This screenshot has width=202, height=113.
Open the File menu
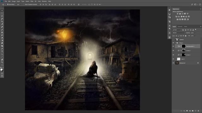6,1
